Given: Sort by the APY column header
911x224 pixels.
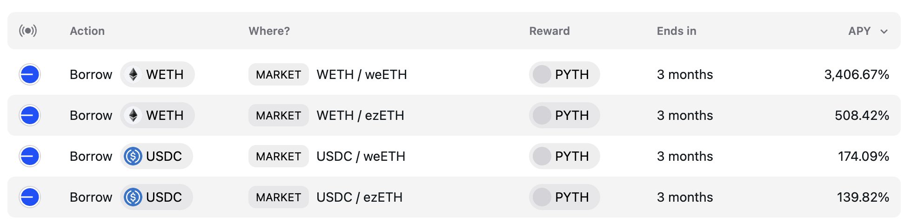Looking at the screenshot, I should tap(859, 31).
